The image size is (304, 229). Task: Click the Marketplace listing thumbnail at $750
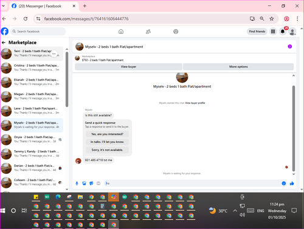pyautogui.click(x=77, y=58)
